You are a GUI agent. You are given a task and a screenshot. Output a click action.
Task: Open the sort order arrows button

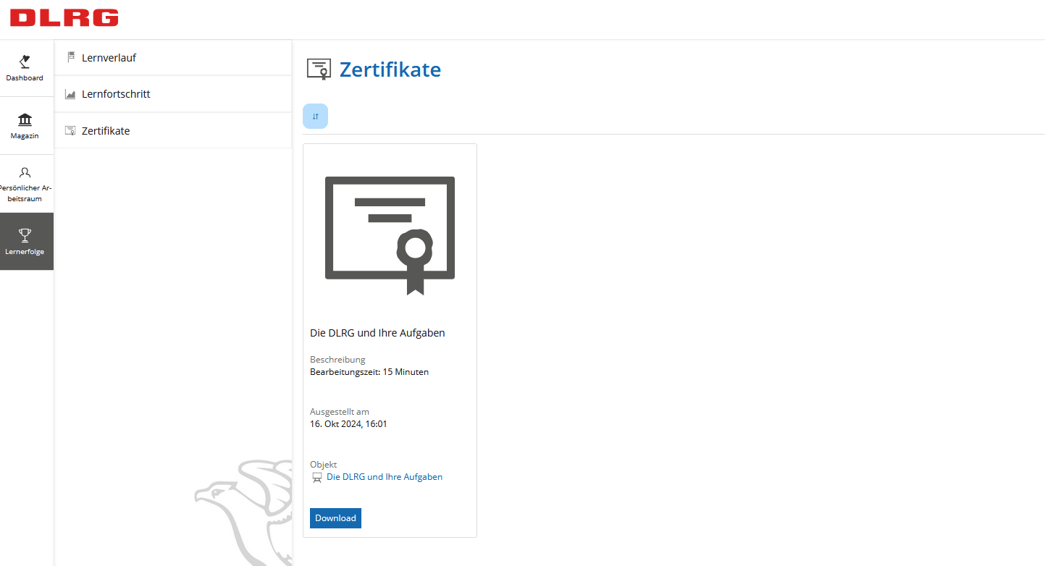[x=315, y=117]
